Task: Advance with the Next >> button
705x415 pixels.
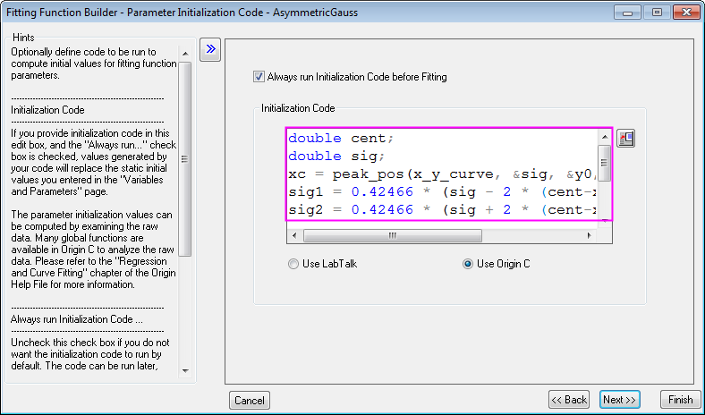Action: (619, 400)
